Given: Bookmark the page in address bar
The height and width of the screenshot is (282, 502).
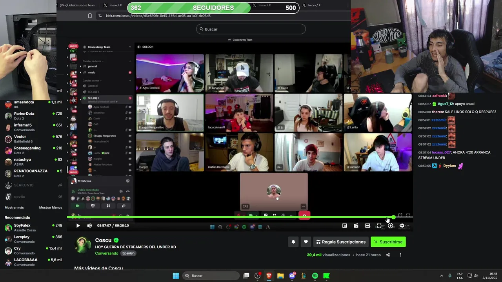Looking at the screenshot, I should point(90,16).
